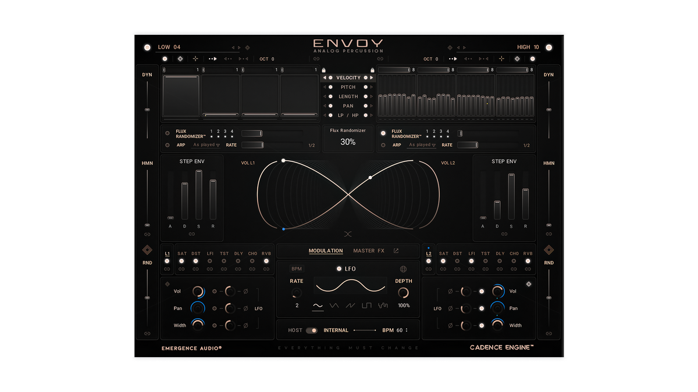
Task: Randomize the LOW 04 preset with diamond icon
Action: tap(247, 48)
